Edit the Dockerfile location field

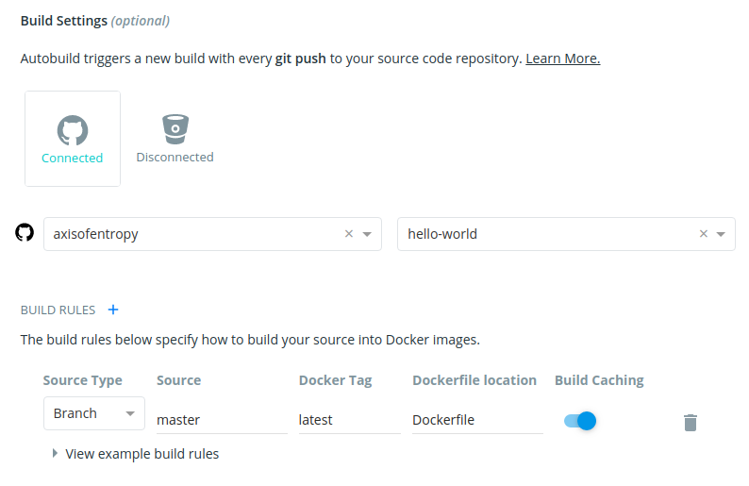point(476,420)
